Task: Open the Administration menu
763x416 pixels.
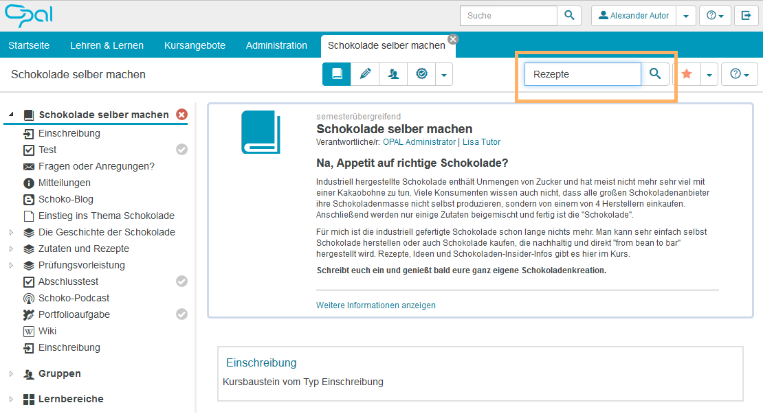Action: click(276, 45)
